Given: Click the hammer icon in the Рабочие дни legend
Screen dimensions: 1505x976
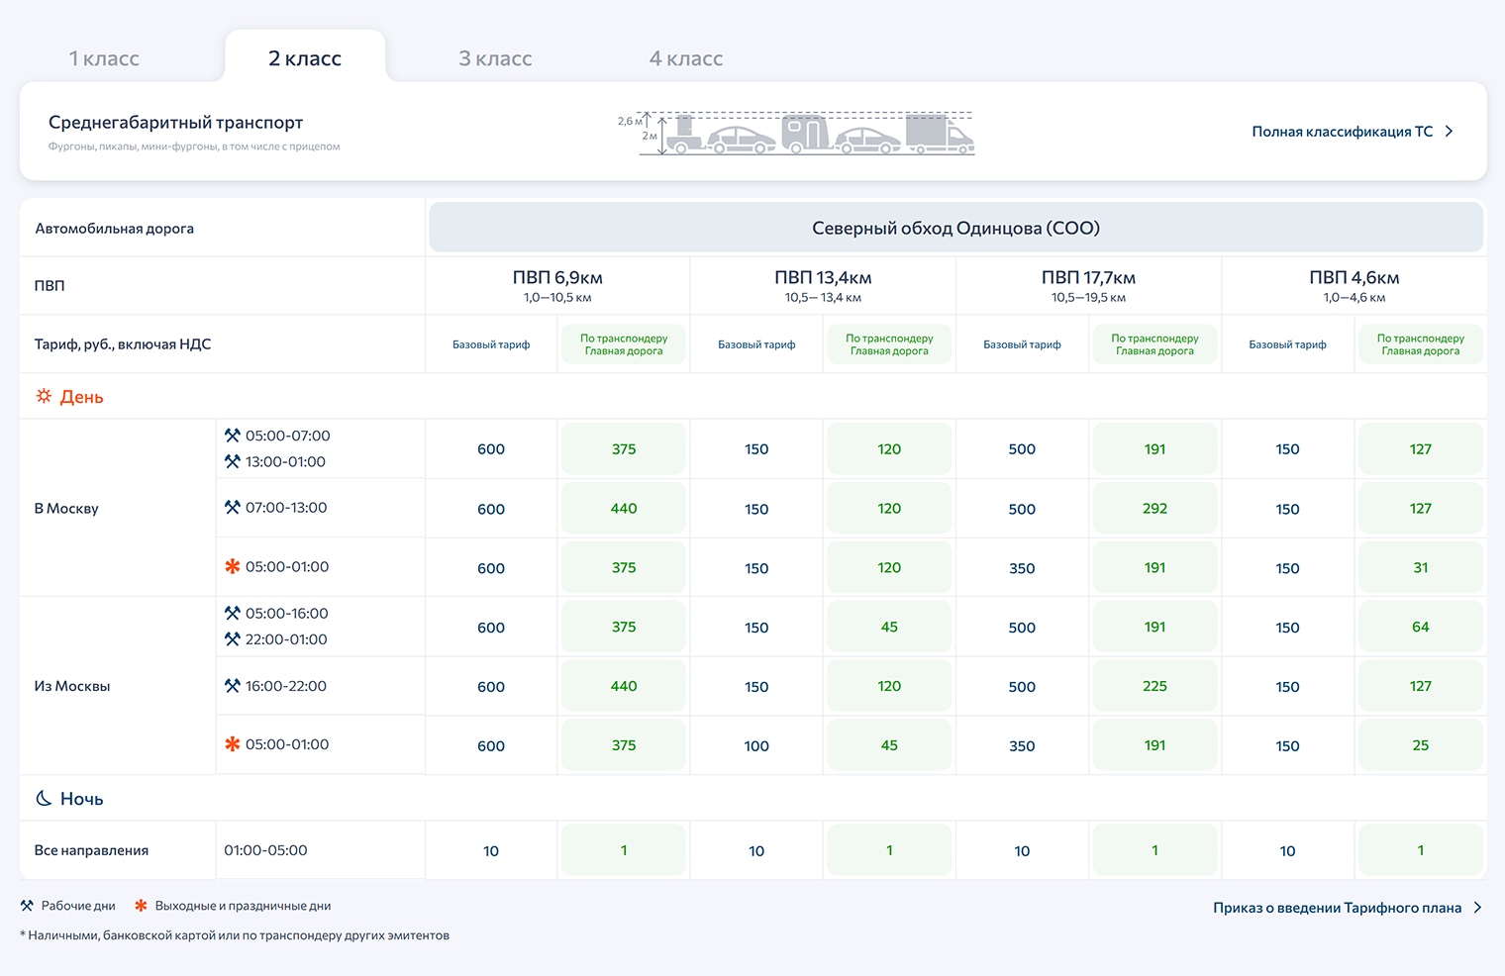Looking at the screenshot, I should pyautogui.click(x=27, y=906).
